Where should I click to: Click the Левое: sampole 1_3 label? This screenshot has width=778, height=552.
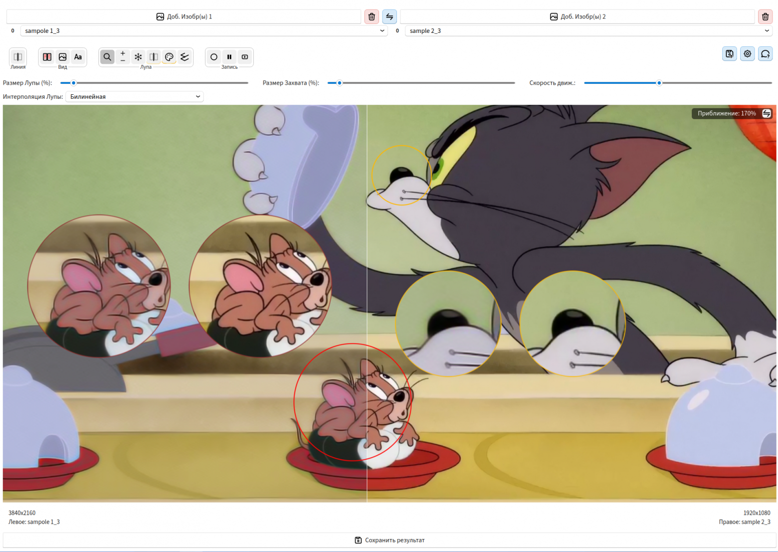click(34, 522)
